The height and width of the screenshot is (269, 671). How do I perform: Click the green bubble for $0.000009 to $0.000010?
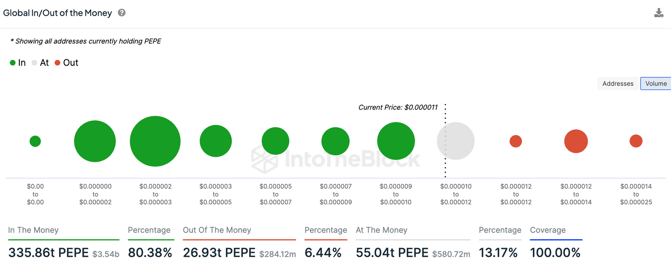click(396, 141)
